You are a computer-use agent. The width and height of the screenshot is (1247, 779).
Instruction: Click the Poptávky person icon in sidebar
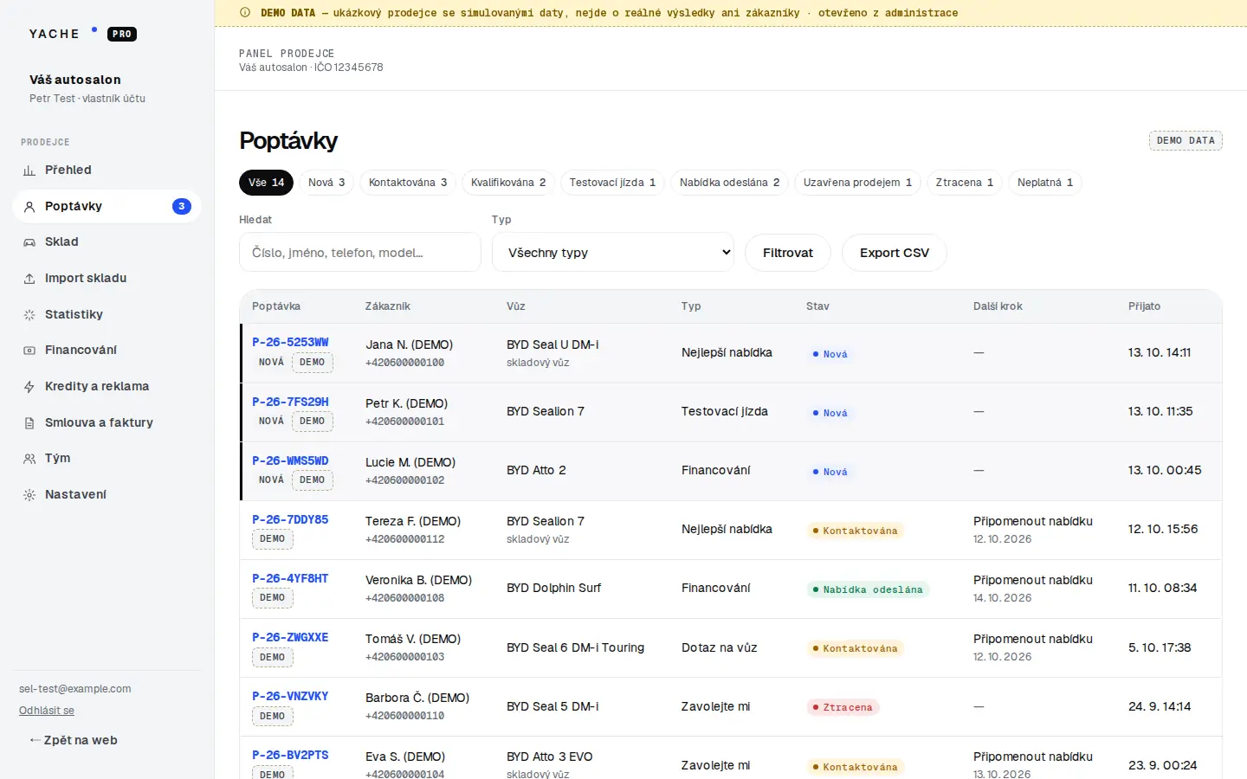coord(29,207)
